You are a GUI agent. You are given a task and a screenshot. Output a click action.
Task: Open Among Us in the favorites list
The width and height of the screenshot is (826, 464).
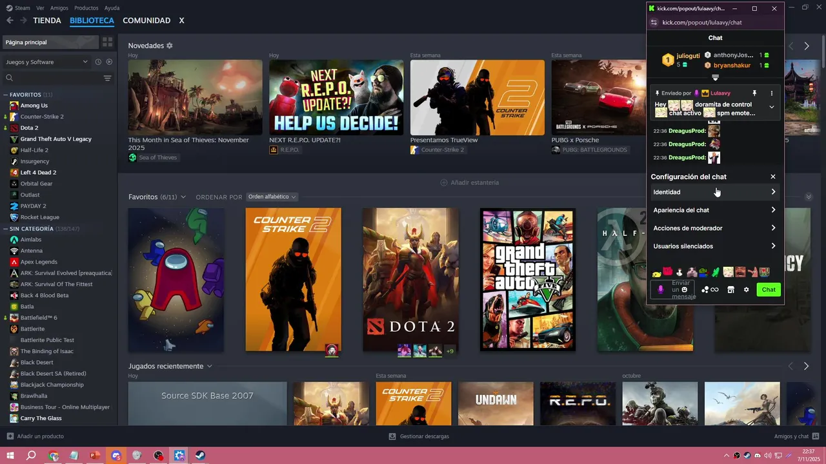34,106
